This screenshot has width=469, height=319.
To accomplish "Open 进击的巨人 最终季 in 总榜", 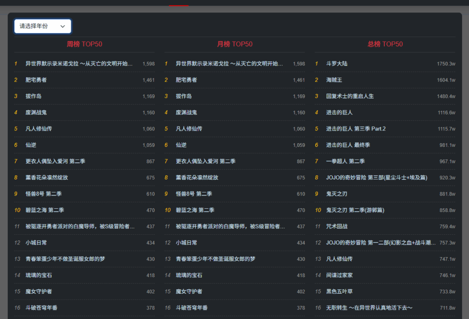I will coord(348,145).
